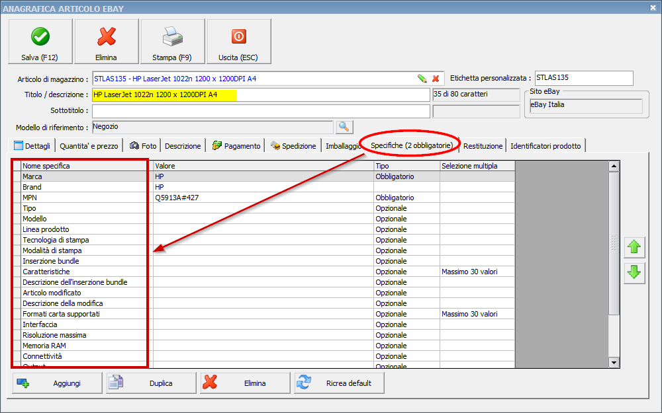Switch to the Descrizione tab
662x413 pixels.
(183, 146)
